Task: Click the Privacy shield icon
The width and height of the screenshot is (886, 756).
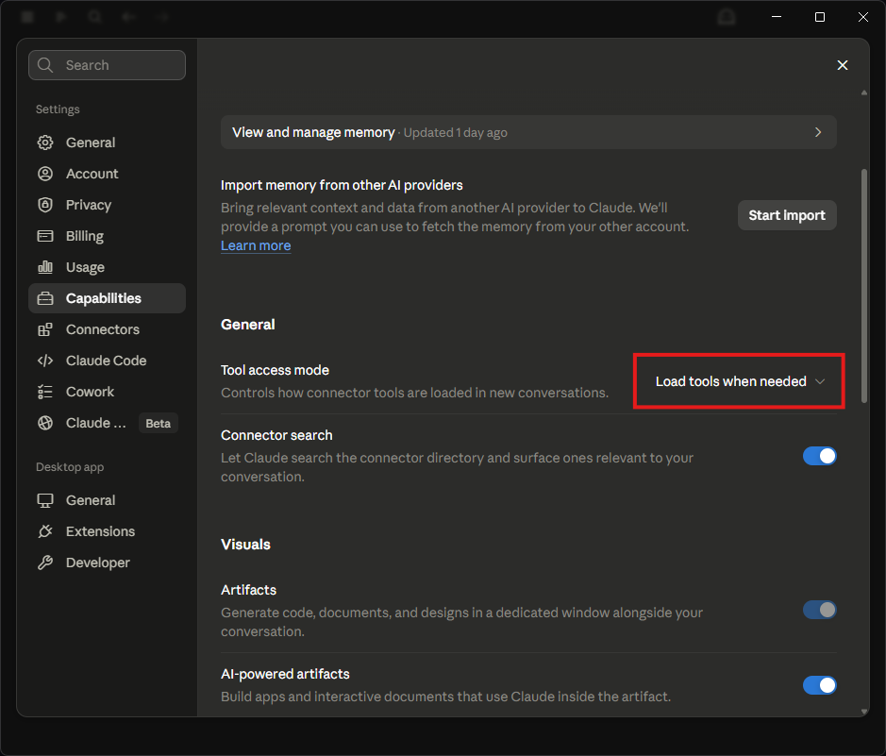Action: click(45, 205)
